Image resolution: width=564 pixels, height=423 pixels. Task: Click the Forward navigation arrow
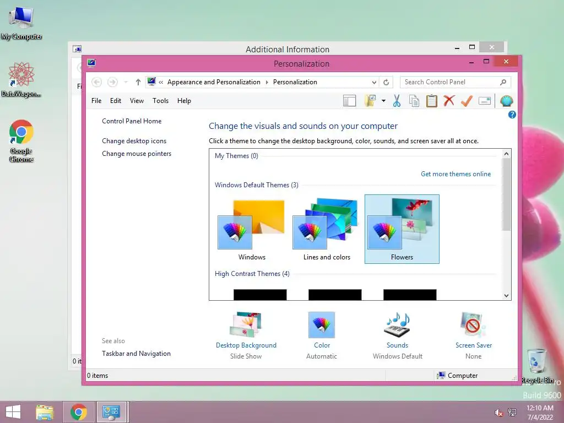[x=112, y=82]
